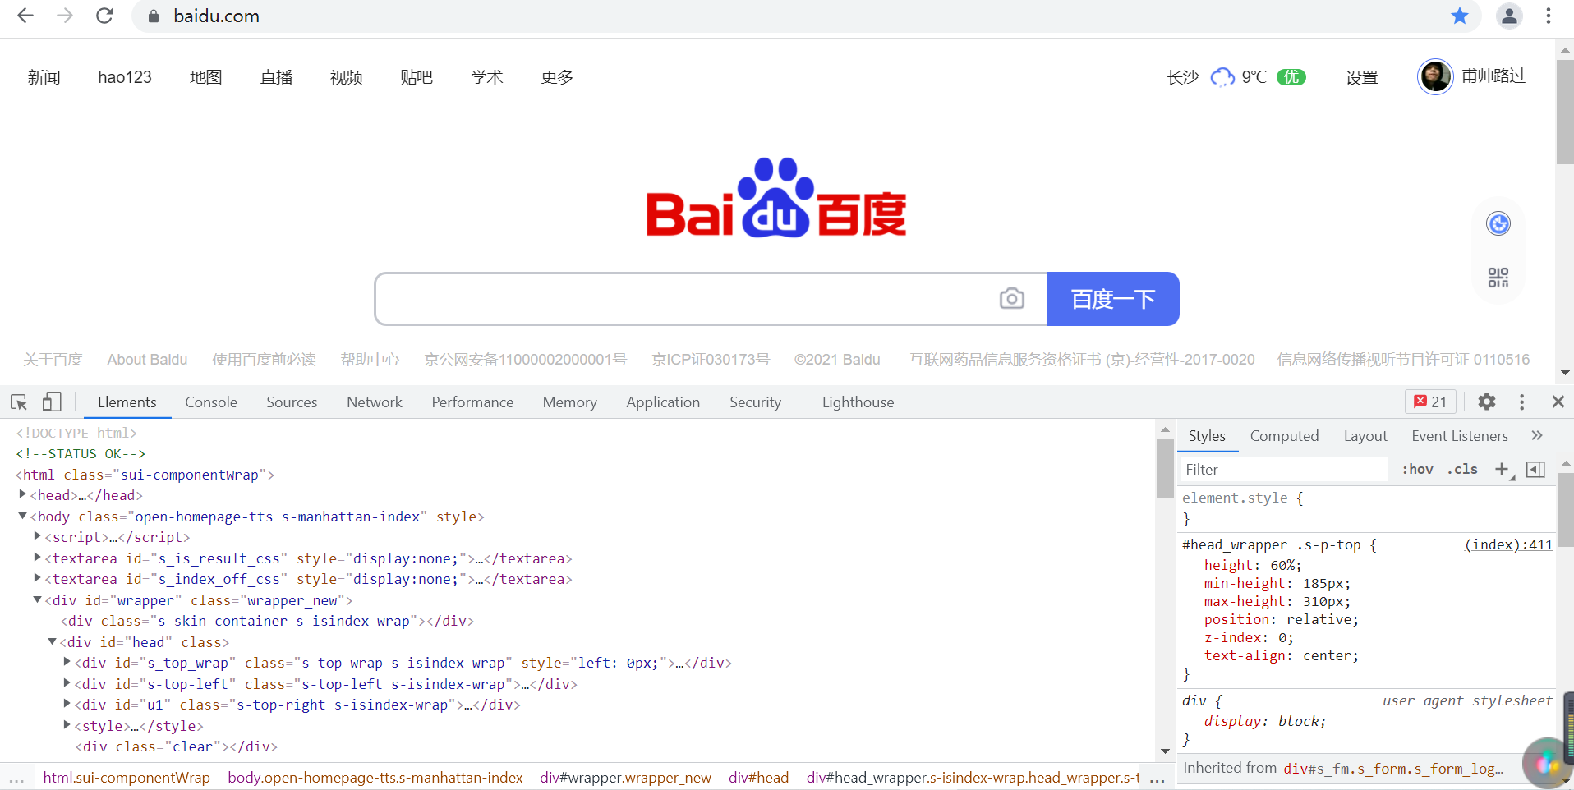Open the hao123 link
Screen dimensions: 1574x790
pyautogui.click(x=125, y=77)
